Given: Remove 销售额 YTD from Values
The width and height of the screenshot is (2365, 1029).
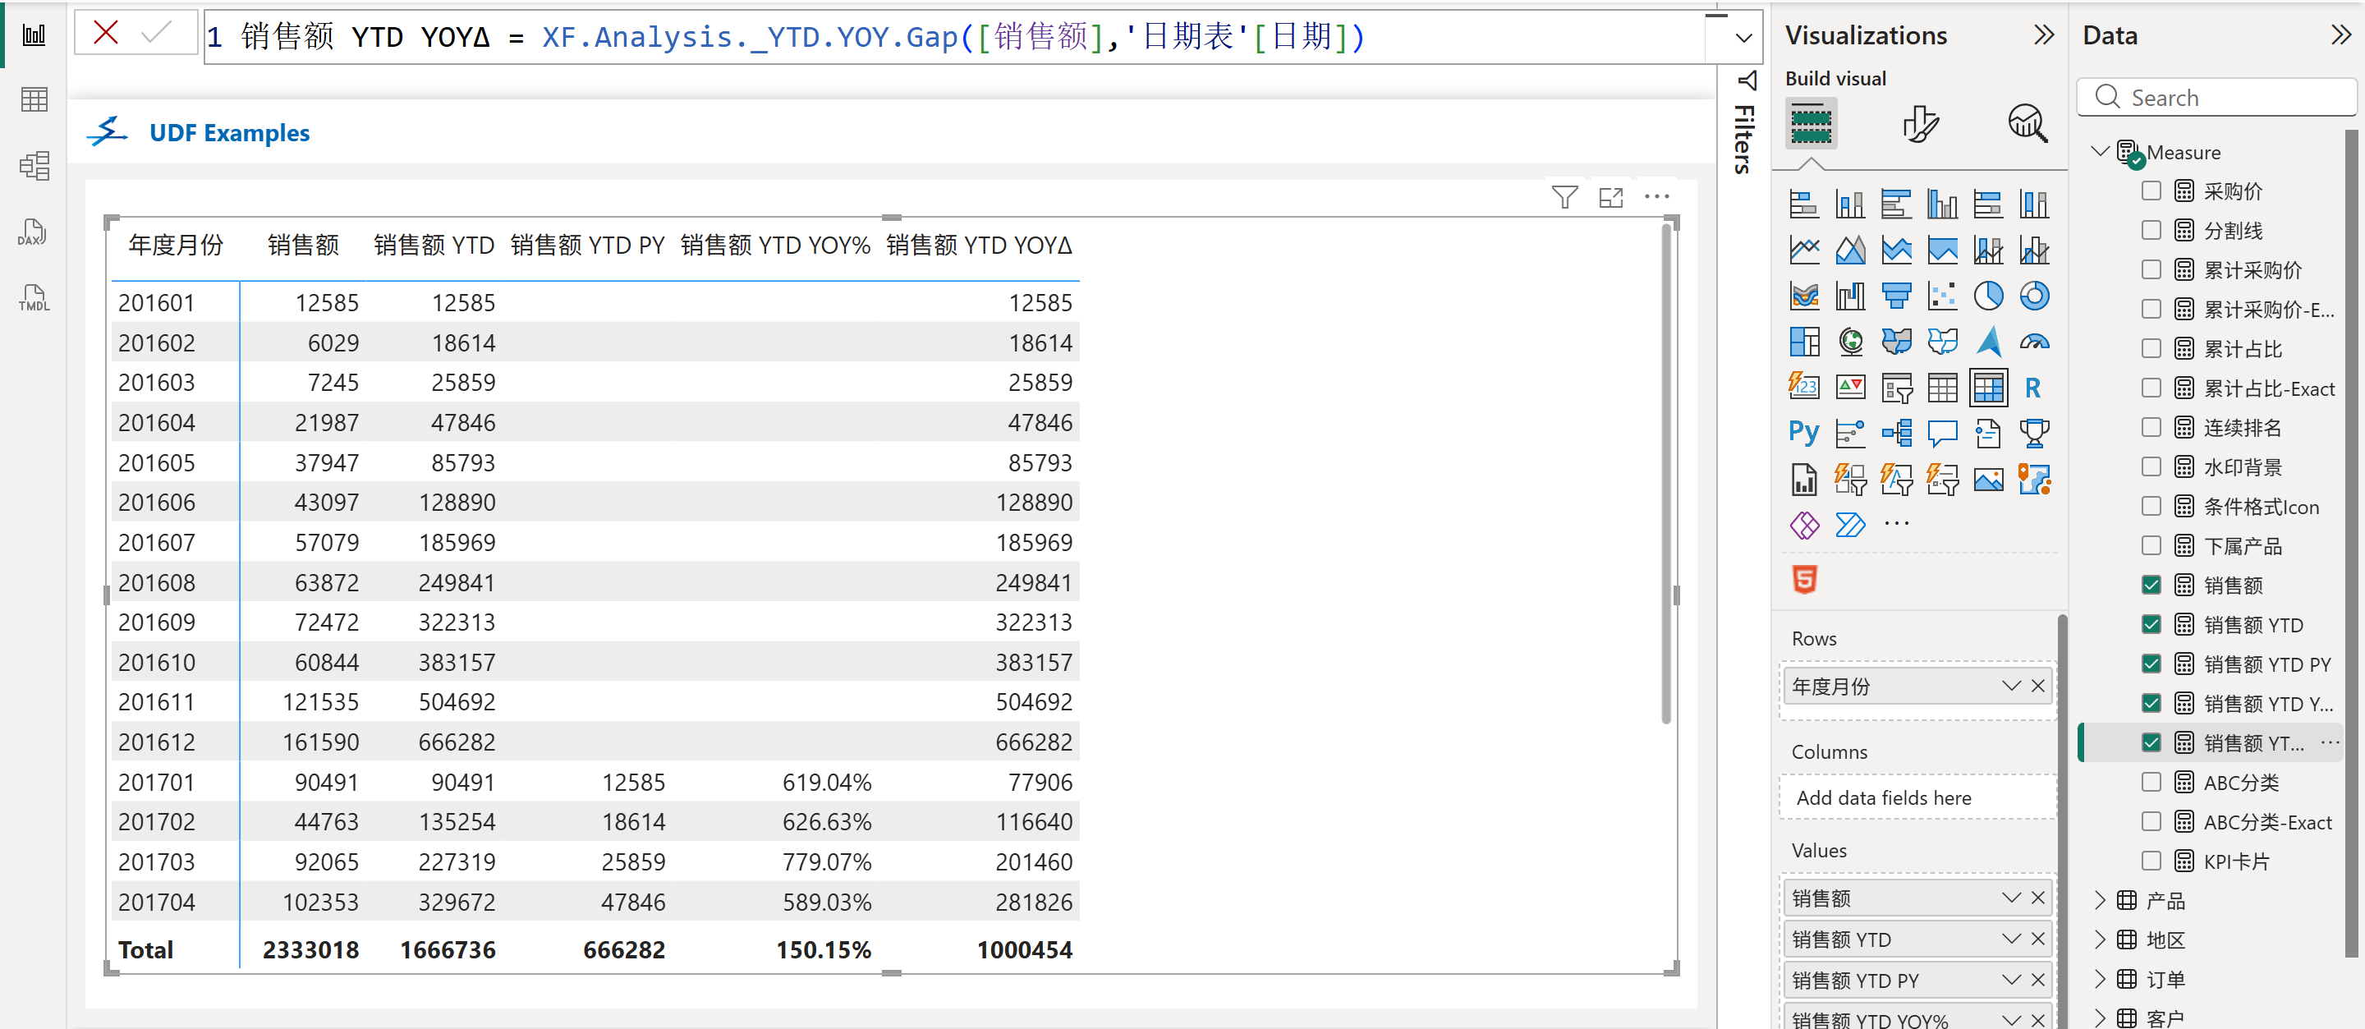Looking at the screenshot, I should tap(2038, 938).
